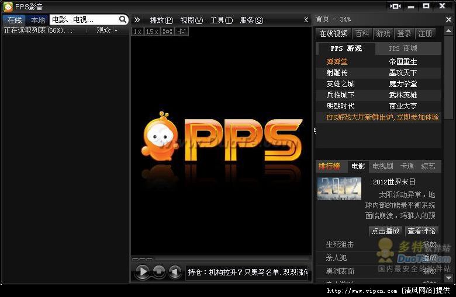Image resolution: width=456 pixels, height=297 pixels.
Task: Click the PPS app logo icon
Action: point(8,6)
